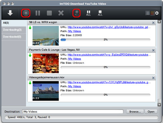Click the Open destination button
The width and height of the screenshot is (163, 123).
coord(151,112)
